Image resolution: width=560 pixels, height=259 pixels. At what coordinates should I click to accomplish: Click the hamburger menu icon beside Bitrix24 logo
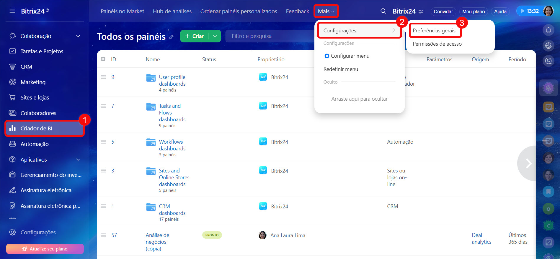12,11
